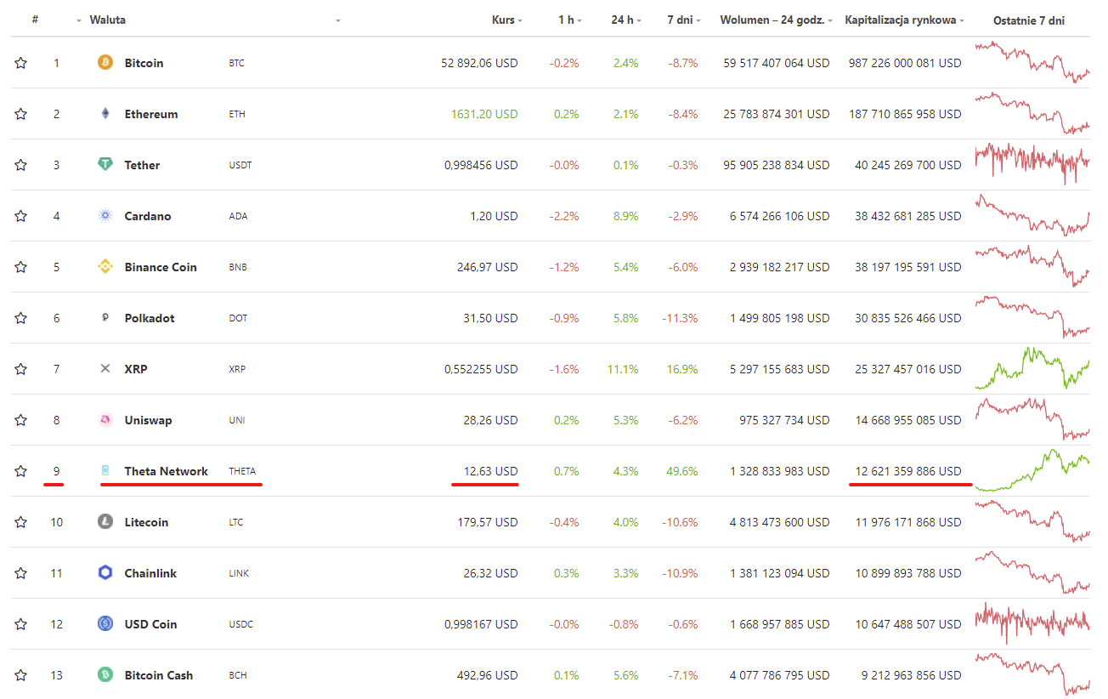Click the Litecoin logo icon
The width and height of the screenshot is (1108, 699).
[105, 522]
